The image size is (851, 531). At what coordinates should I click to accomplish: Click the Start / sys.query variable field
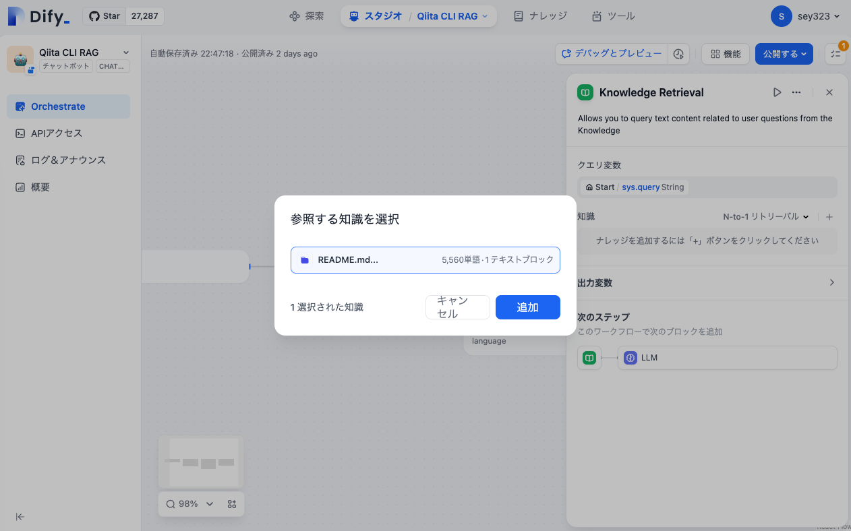tap(707, 187)
